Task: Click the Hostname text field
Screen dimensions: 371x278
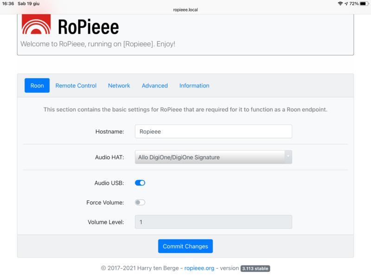Action: pyautogui.click(x=213, y=132)
